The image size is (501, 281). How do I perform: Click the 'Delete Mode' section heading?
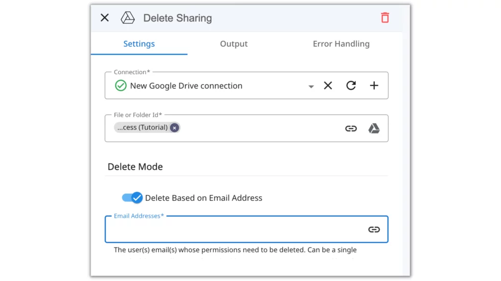[x=135, y=167]
